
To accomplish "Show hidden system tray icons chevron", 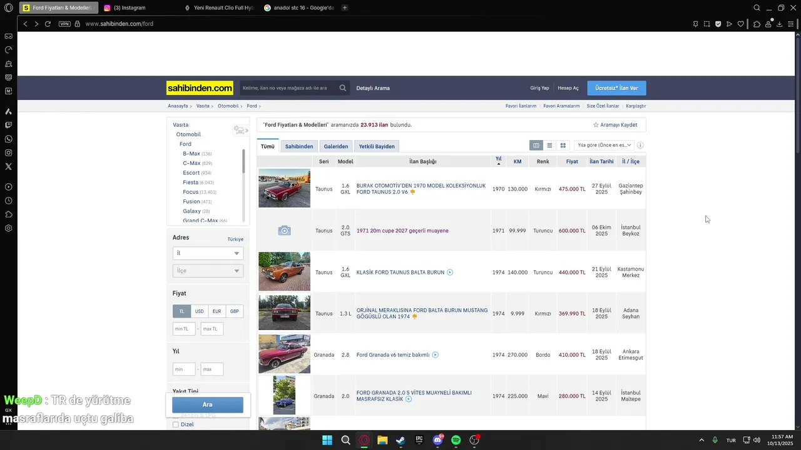I will [701, 440].
